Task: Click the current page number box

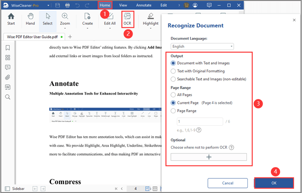Action: pyautogui.click(x=135, y=189)
